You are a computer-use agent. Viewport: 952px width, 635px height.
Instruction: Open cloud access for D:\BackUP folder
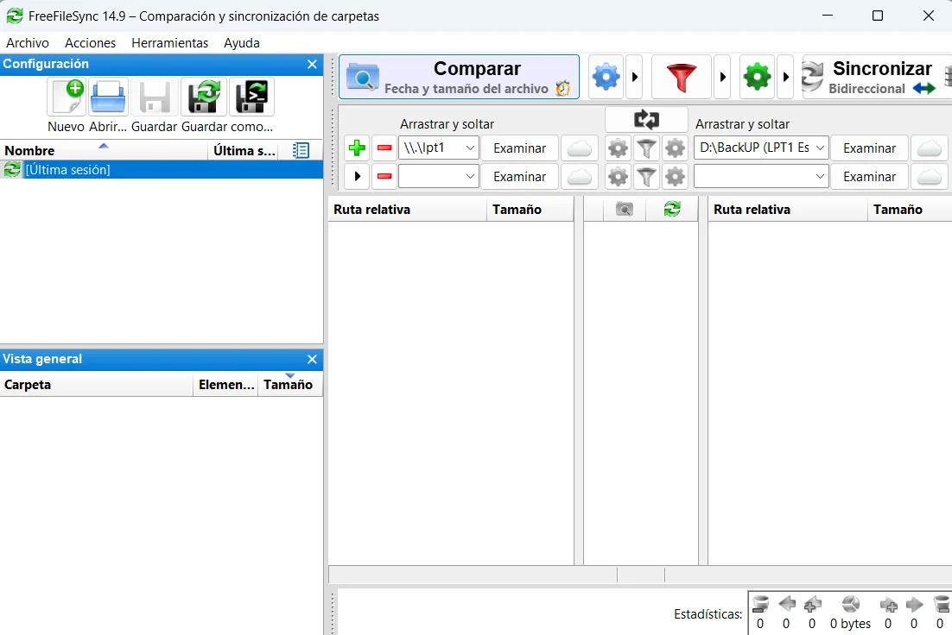(929, 148)
